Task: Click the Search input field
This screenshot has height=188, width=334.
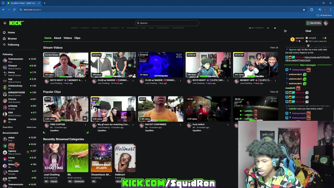Action: click(x=167, y=23)
